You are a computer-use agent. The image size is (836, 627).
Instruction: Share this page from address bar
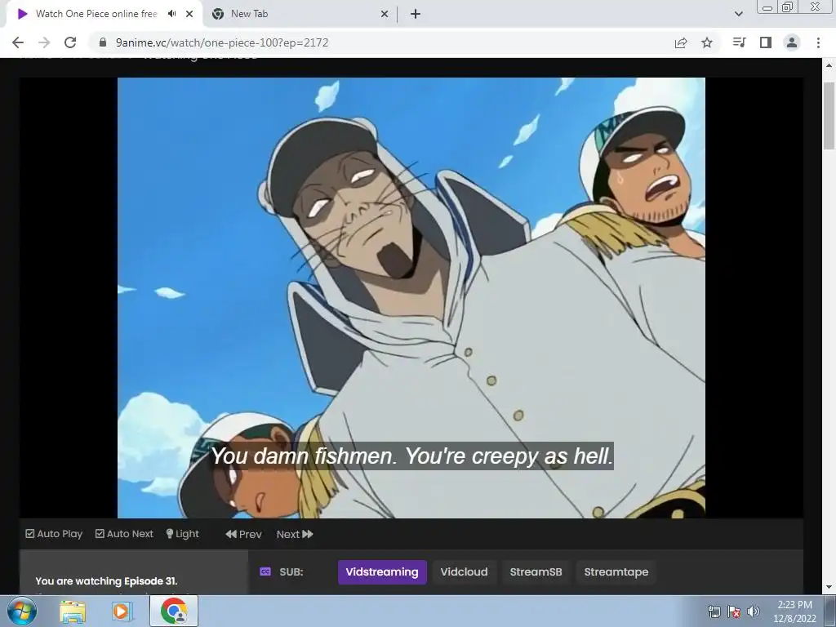click(x=681, y=42)
